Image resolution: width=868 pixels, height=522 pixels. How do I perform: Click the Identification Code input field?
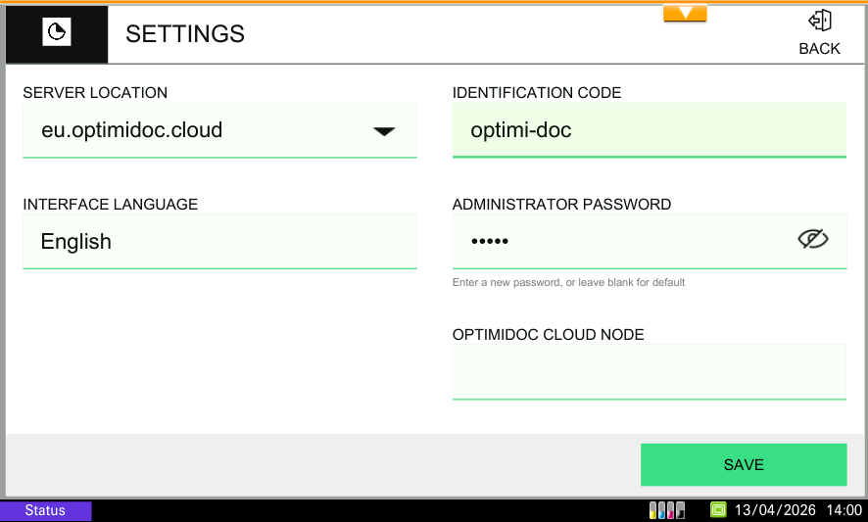(x=649, y=129)
